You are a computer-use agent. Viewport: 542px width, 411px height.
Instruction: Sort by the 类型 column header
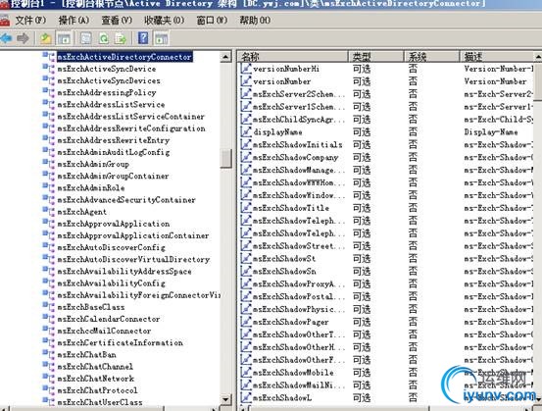point(376,56)
